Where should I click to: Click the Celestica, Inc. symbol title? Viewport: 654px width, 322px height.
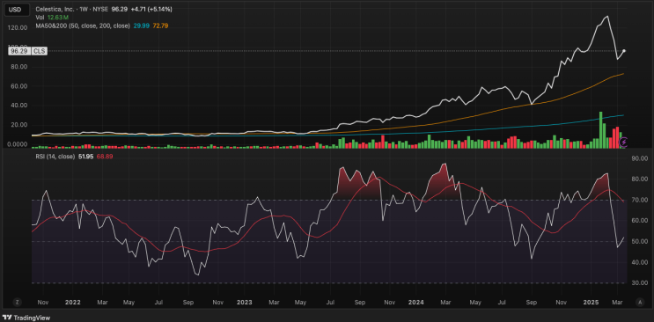point(55,9)
